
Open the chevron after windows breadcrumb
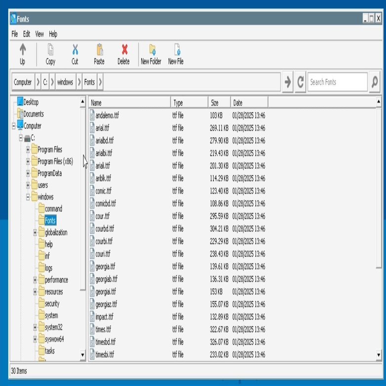79,82
